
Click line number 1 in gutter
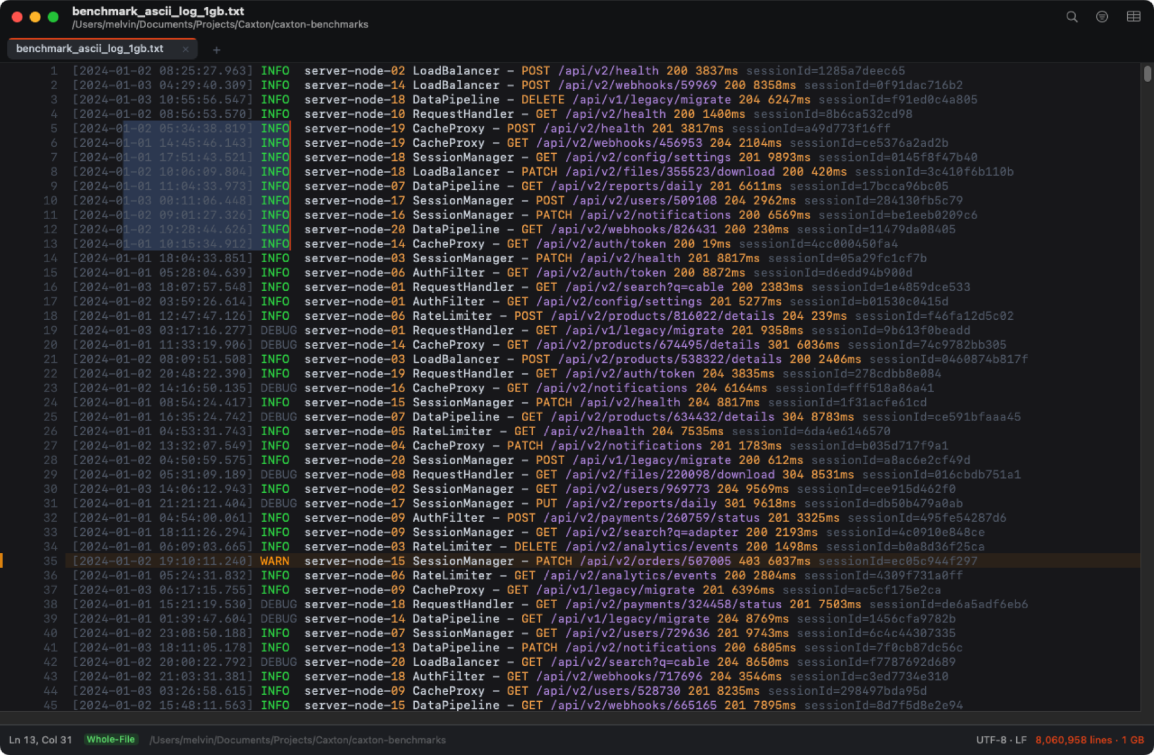tap(54, 71)
